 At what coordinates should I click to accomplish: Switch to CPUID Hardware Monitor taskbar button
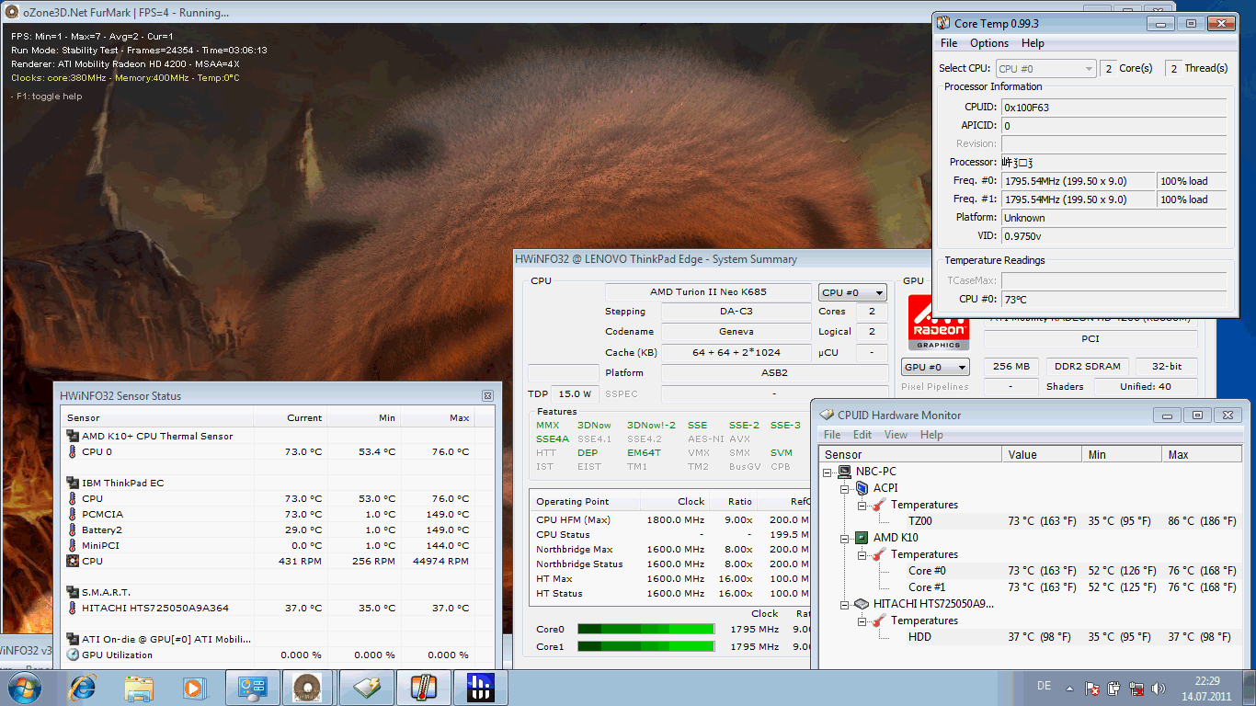pos(366,687)
